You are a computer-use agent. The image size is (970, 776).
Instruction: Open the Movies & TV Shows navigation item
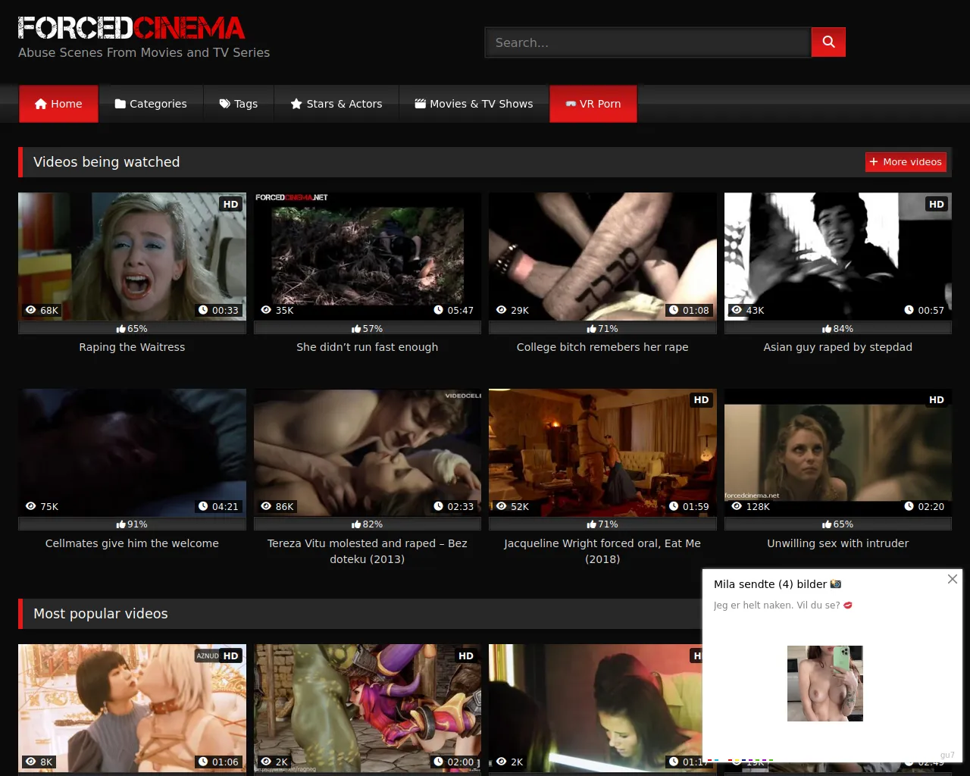coord(474,104)
